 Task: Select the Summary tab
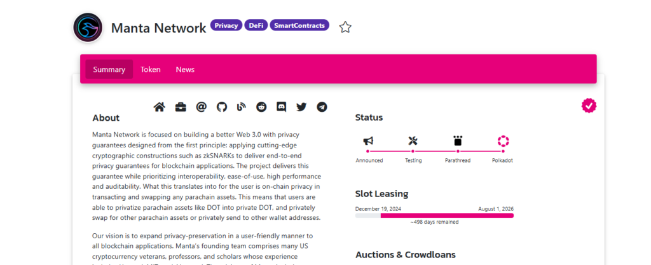coord(109,69)
